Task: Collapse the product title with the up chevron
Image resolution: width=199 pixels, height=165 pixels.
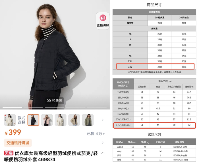Action: pyautogui.click(x=103, y=153)
